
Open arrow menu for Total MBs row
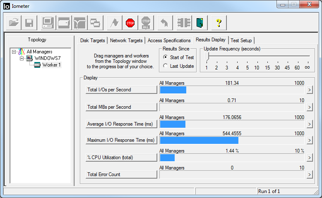310,107
